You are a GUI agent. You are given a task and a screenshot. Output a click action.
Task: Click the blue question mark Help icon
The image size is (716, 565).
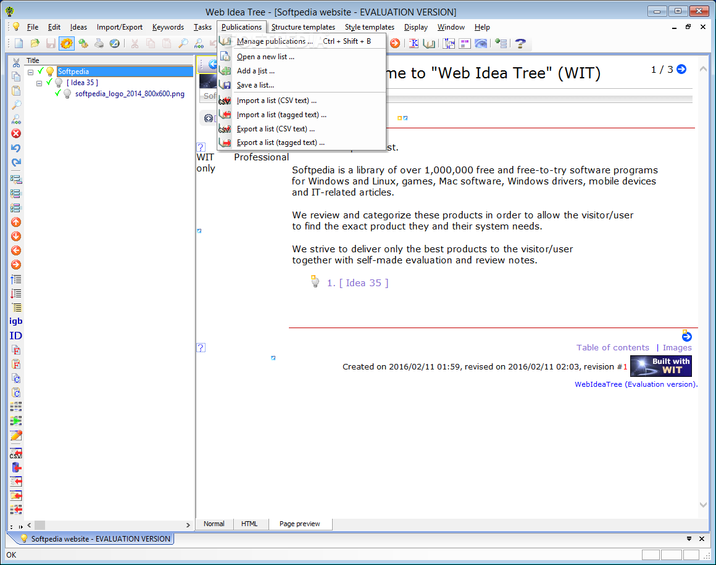520,43
